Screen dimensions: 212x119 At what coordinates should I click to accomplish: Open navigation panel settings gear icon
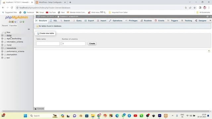coord(21,22)
